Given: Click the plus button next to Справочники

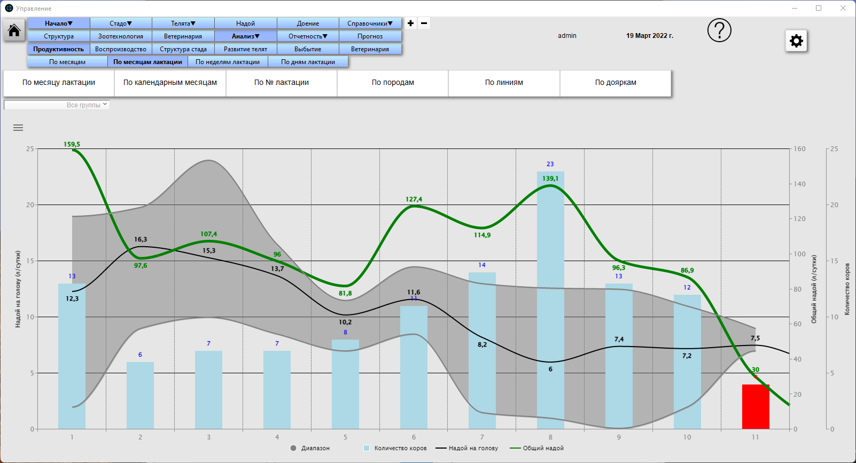Looking at the screenshot, I should point(410,23).
